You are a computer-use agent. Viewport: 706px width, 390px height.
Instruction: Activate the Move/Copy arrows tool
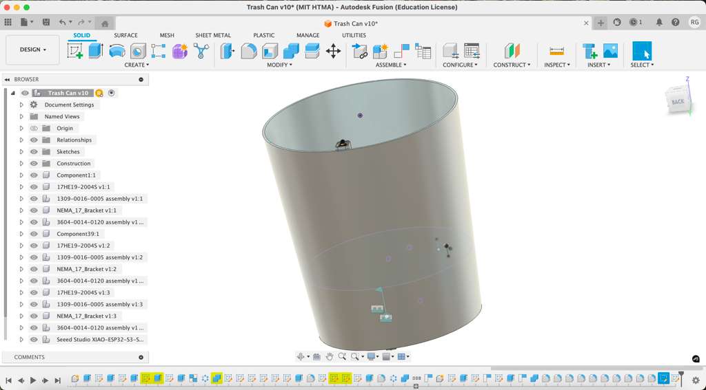coord(333,51)
